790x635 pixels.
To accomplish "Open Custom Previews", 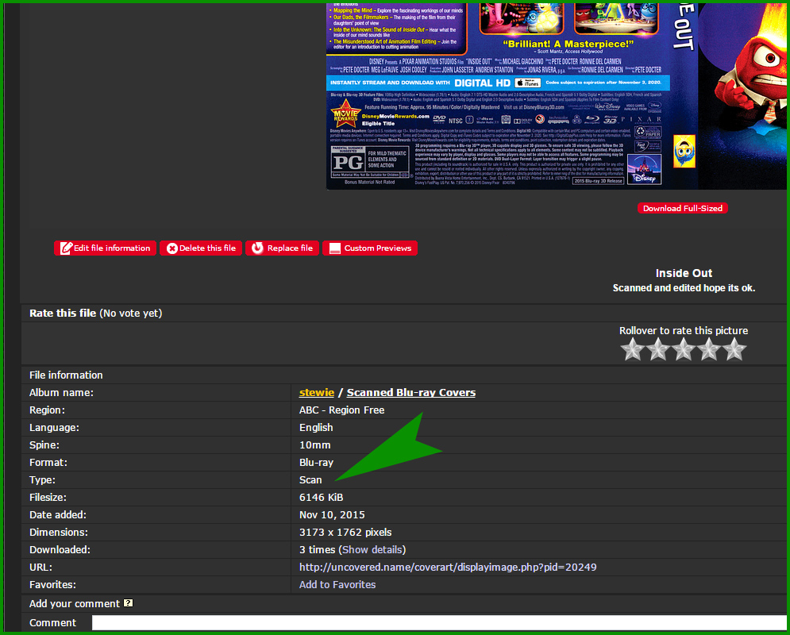I will pos(370,248).
